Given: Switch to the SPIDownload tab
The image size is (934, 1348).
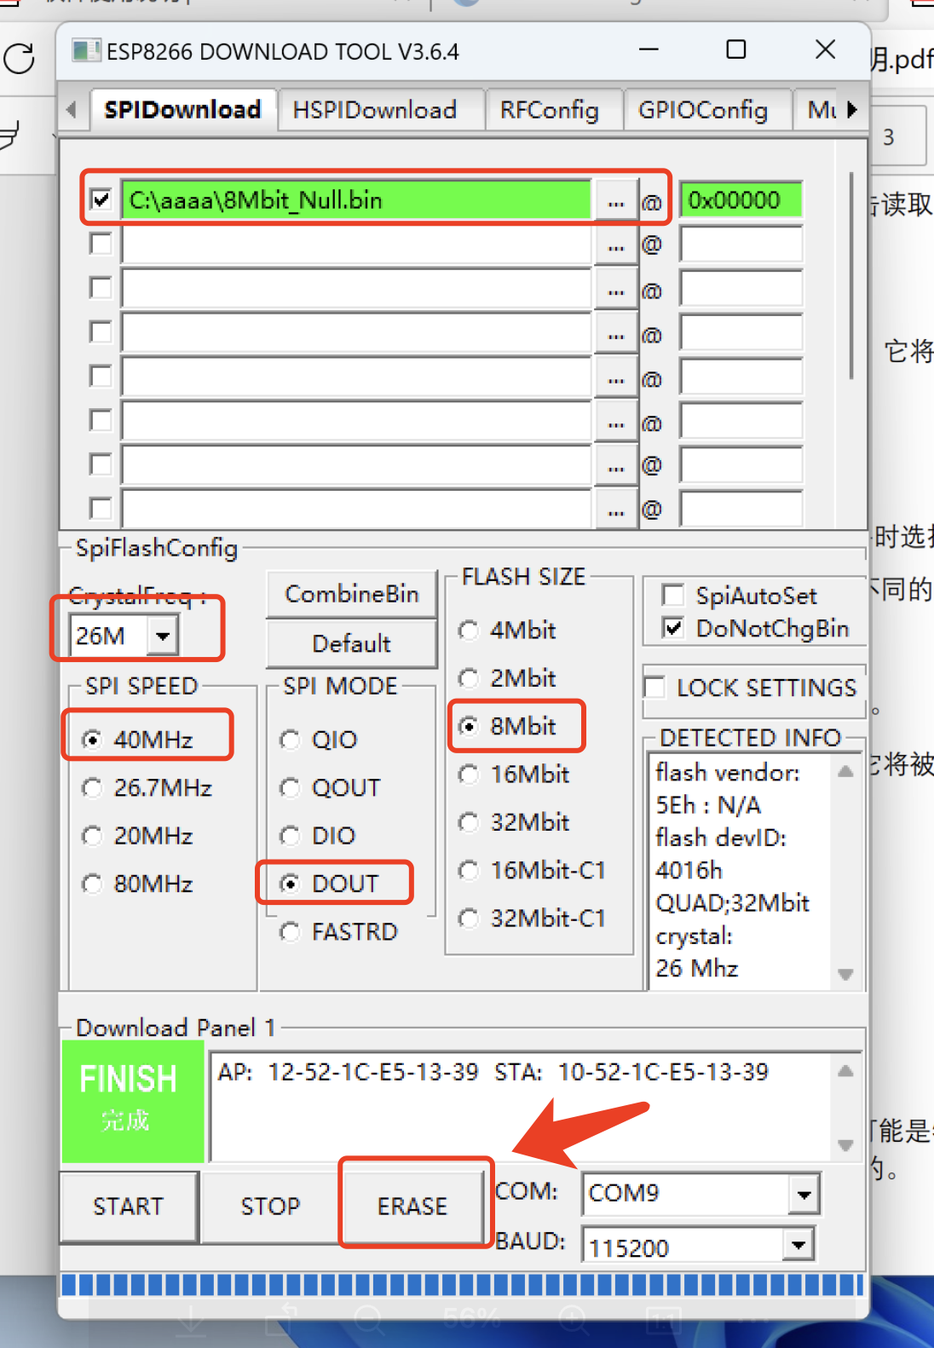Looking at the screenshot, I should pyautogui.click(x=182, y=110).
